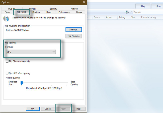Open the Security tab
Viewport: 163px width, 113px height.
pyautogui.click(x=53, y=9)
